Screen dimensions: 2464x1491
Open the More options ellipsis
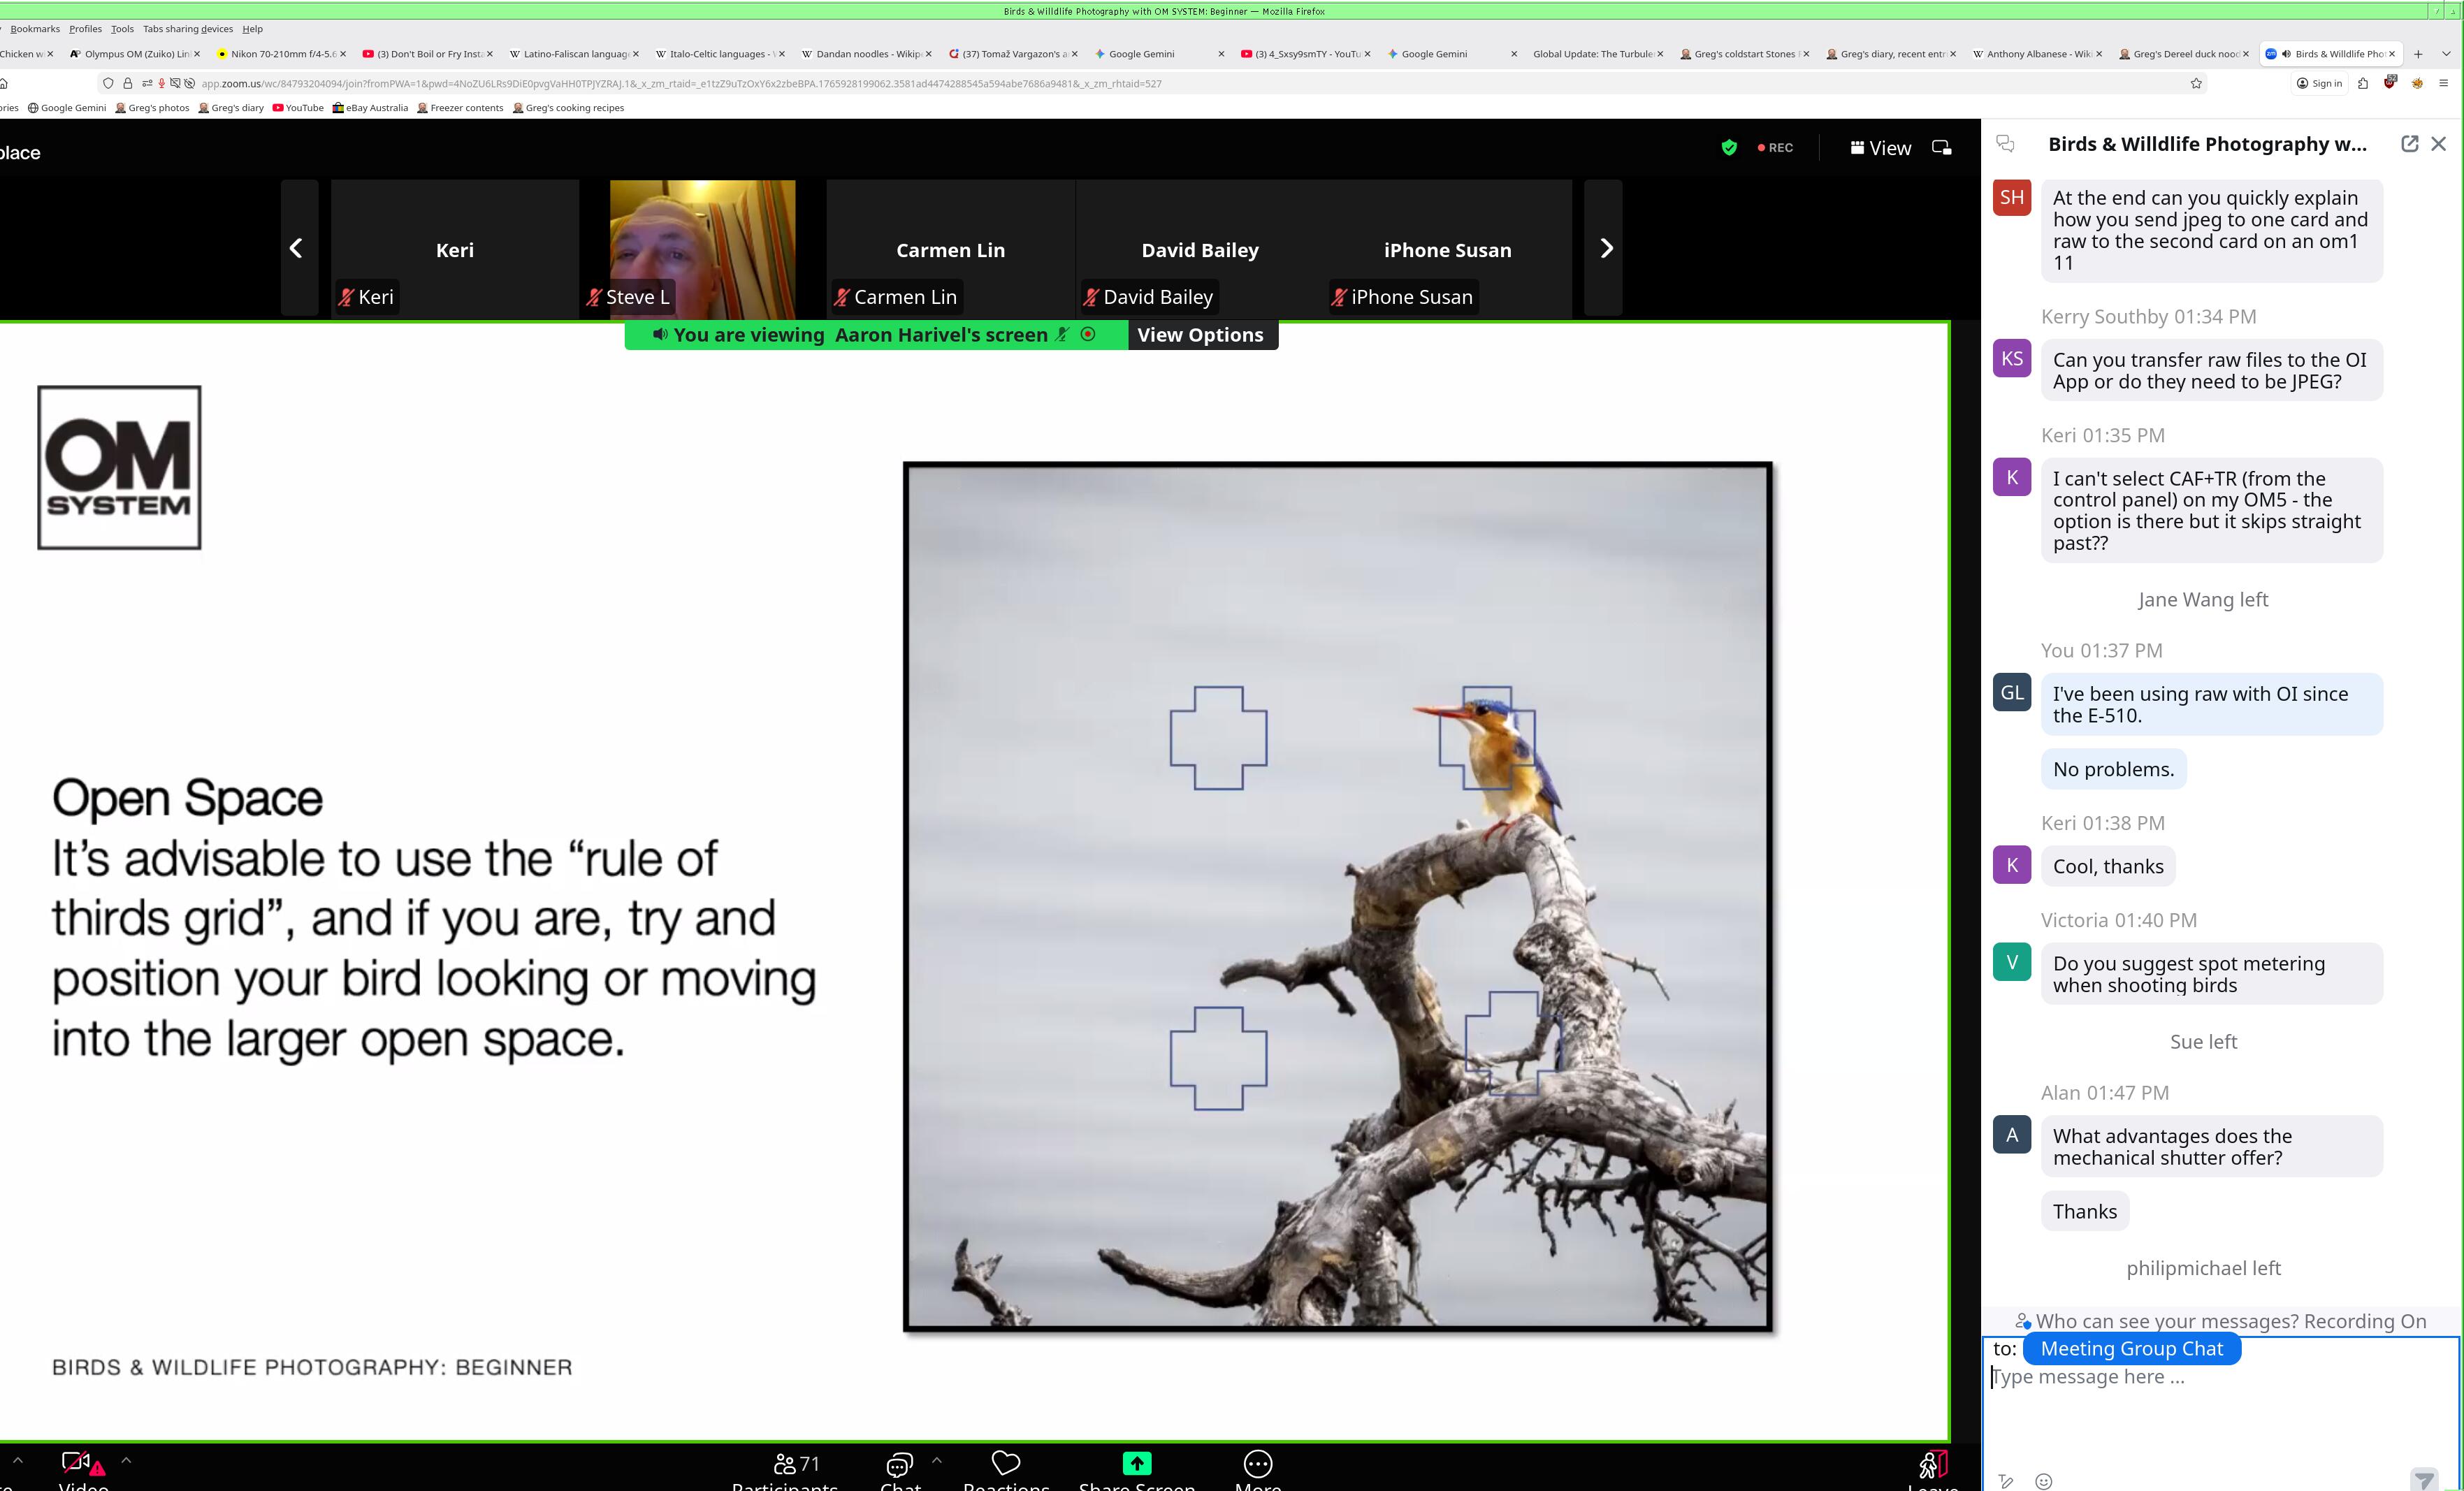click(1257, 1464)
